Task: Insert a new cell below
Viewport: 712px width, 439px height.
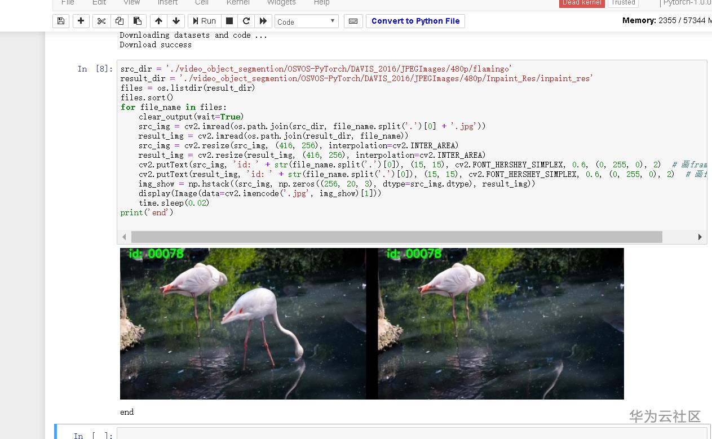Action: [x=81, y=21]
